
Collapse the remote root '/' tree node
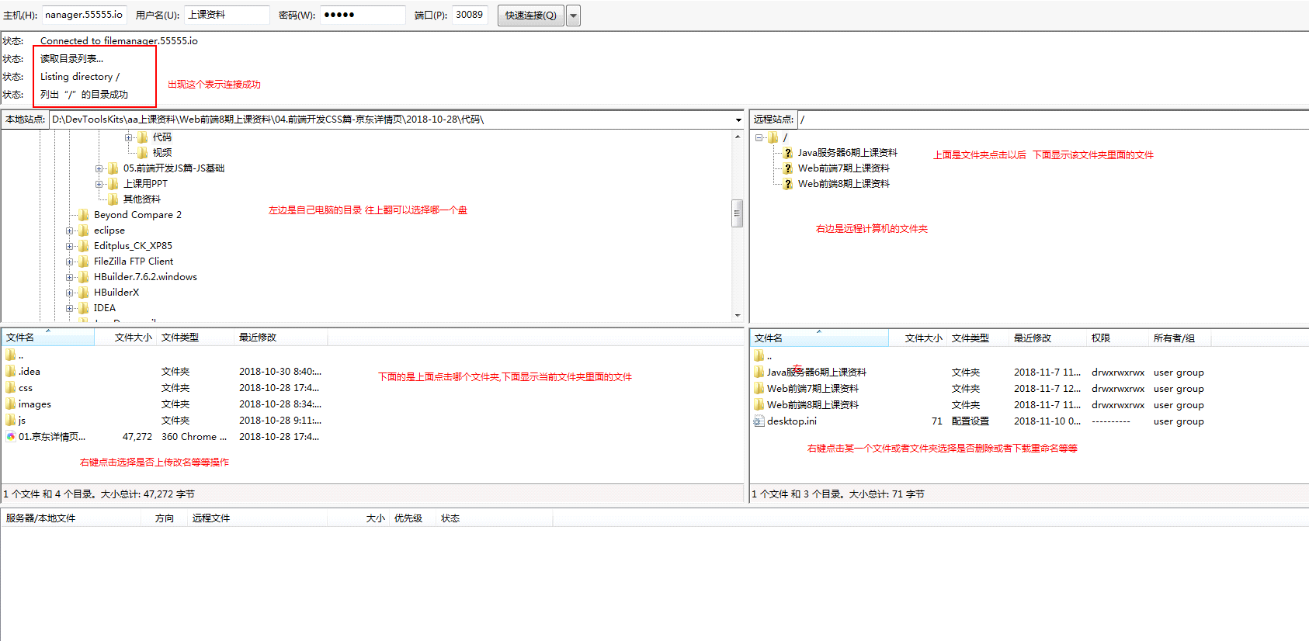click(x=759, y=137)
